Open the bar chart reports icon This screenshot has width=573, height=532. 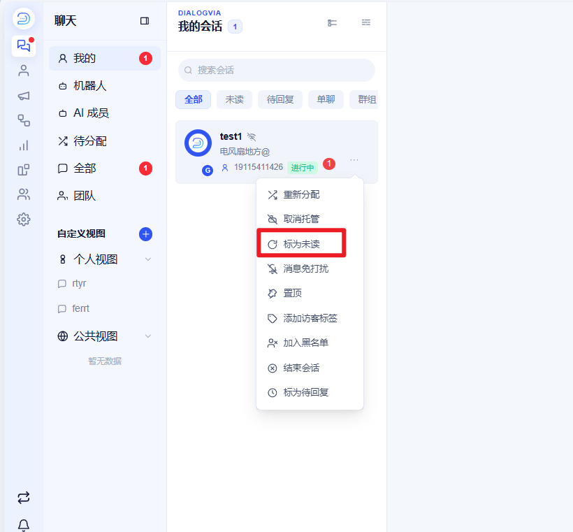pos(24,145)
